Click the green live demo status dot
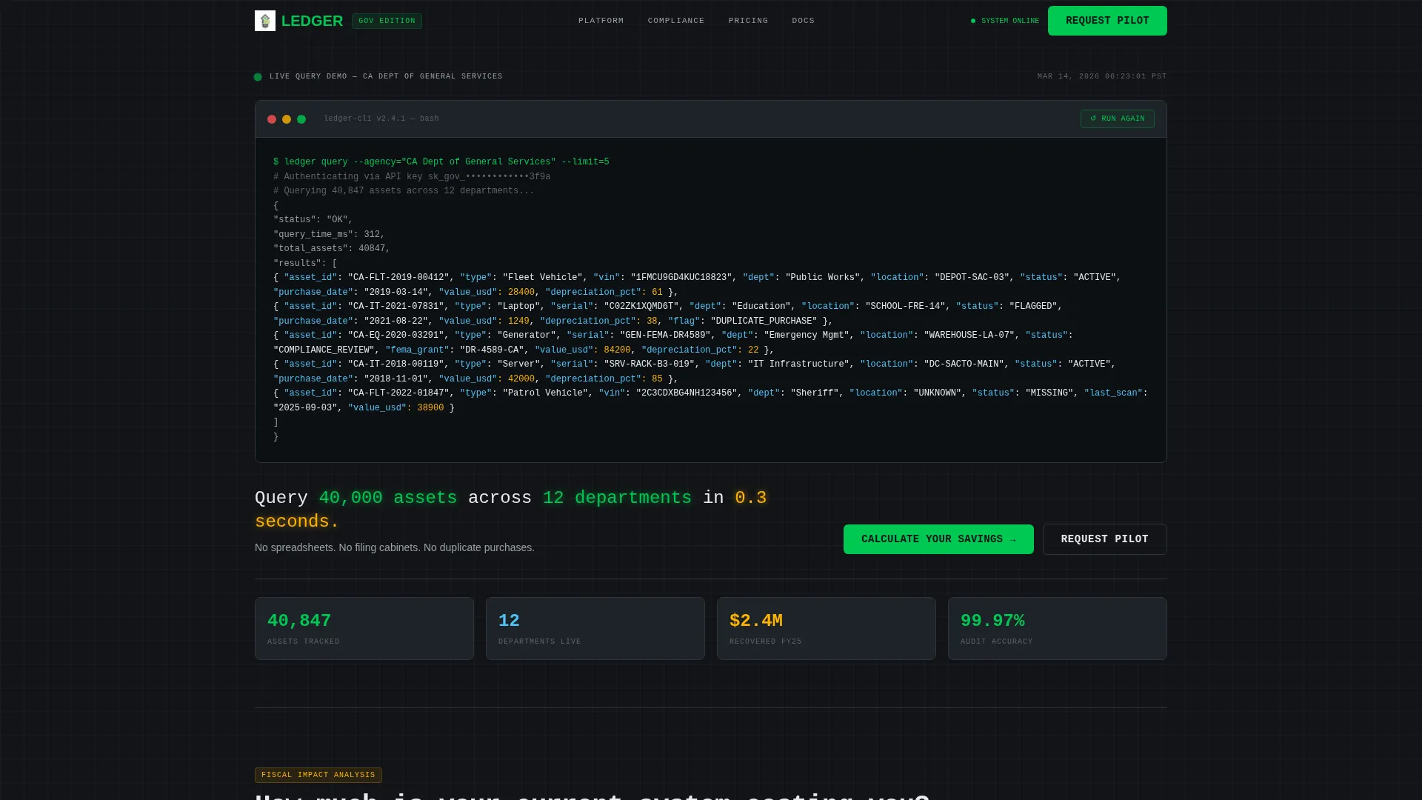 point(258,77)
